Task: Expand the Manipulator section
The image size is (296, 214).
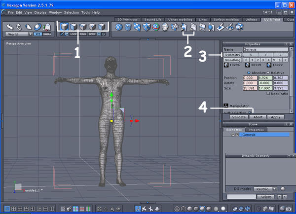Action: pyautogui.click(x=226, y=106)
